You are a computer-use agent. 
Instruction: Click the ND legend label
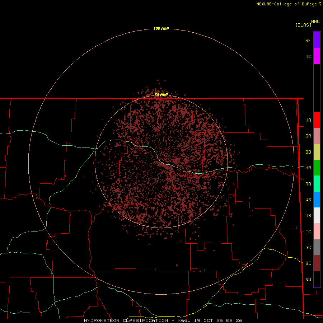point(308,280)
